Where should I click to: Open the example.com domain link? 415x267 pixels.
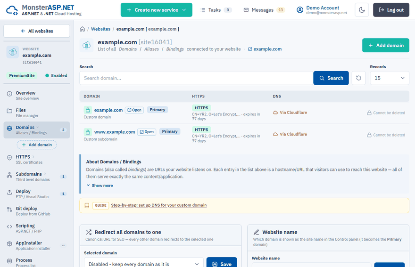(108, 110)
